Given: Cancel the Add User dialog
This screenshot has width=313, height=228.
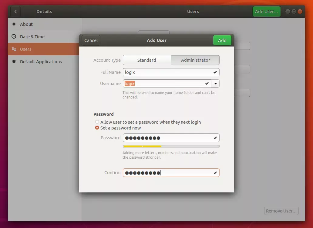Looking at the screenshot, I should pos(91,40).
